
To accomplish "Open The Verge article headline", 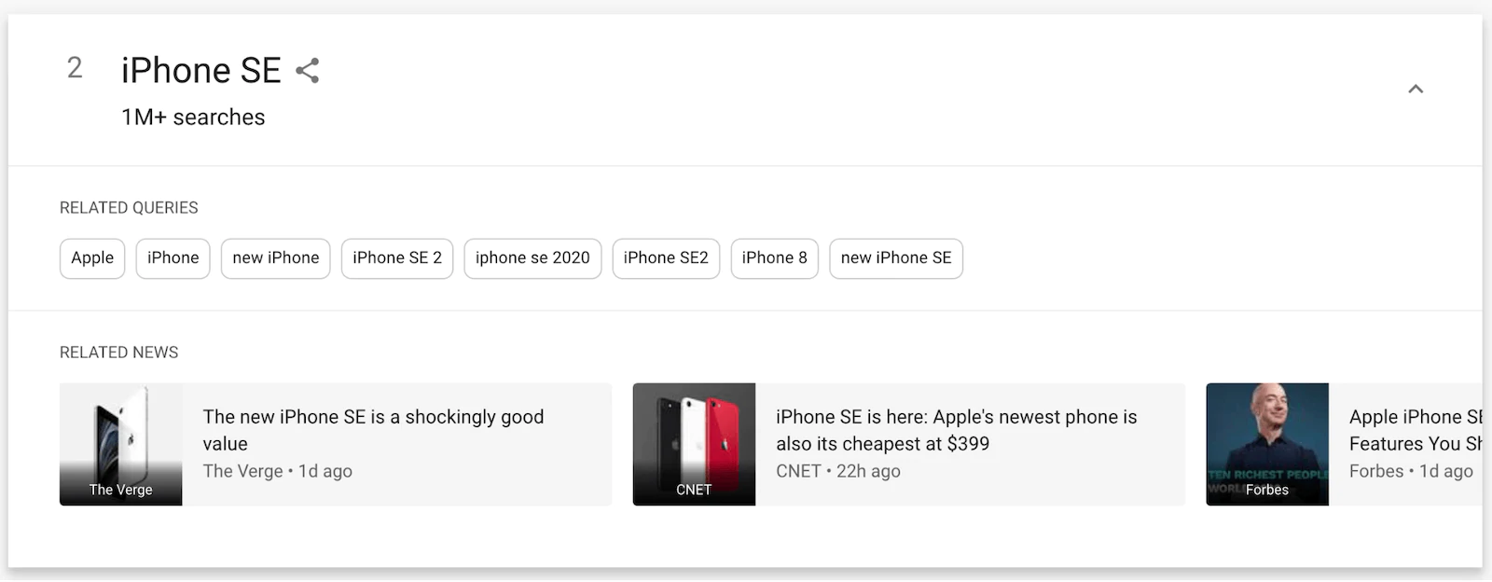I will (x=373, y=430).
